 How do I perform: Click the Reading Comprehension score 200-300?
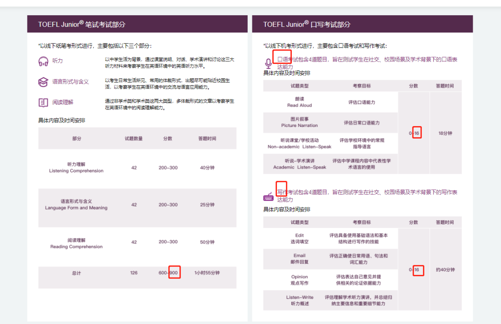[x=168, y=242]
